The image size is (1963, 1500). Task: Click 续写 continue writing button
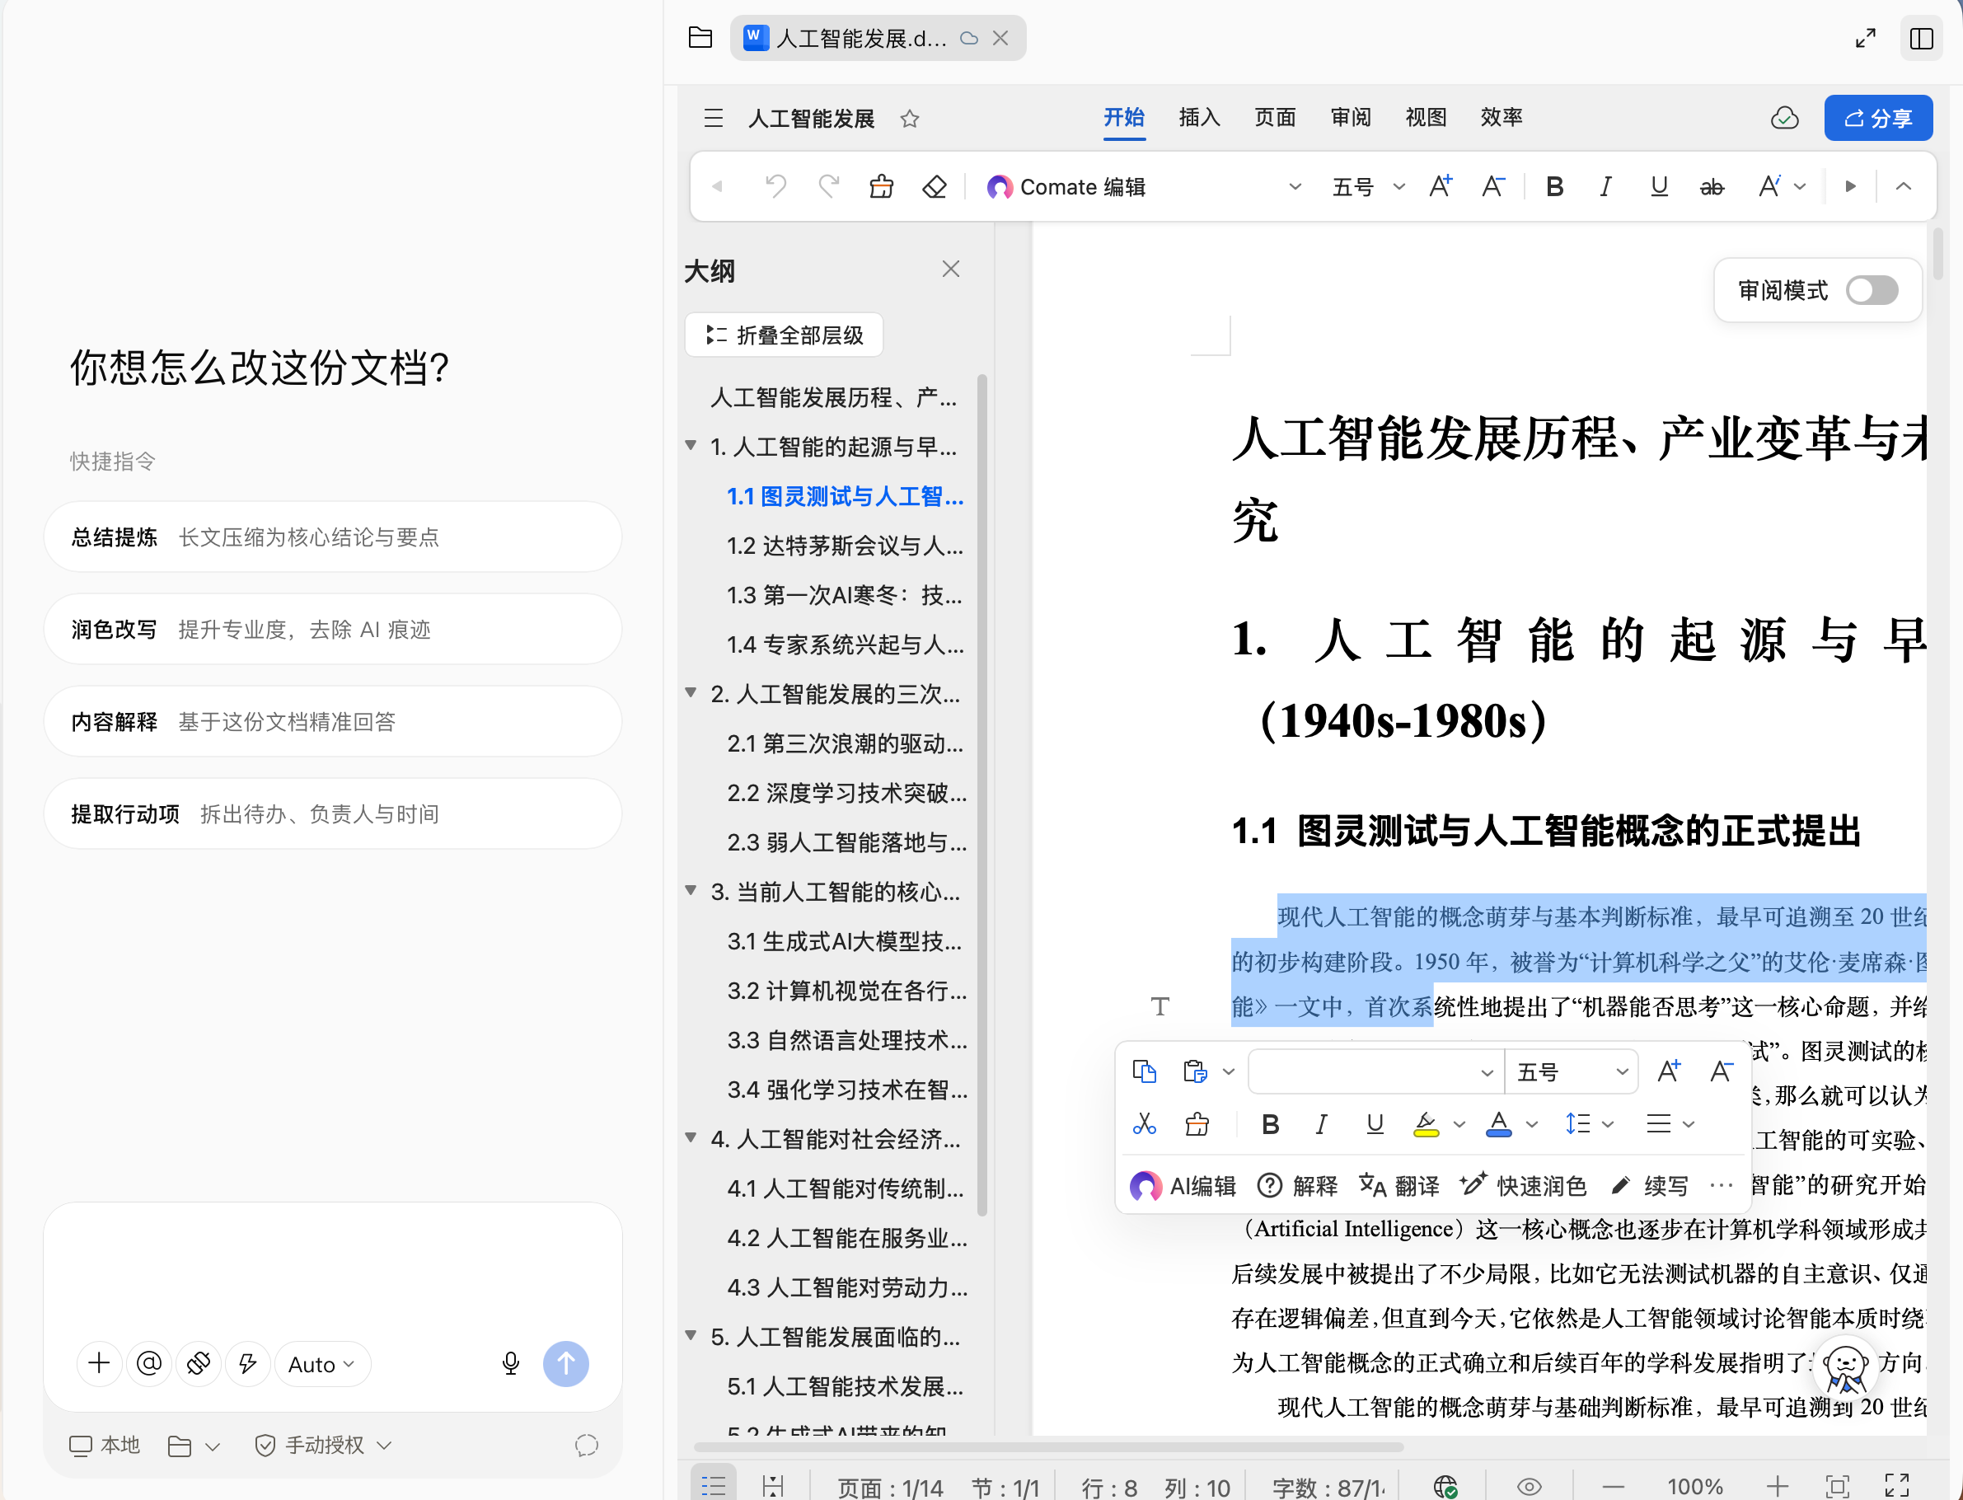pos(1650,1186)
